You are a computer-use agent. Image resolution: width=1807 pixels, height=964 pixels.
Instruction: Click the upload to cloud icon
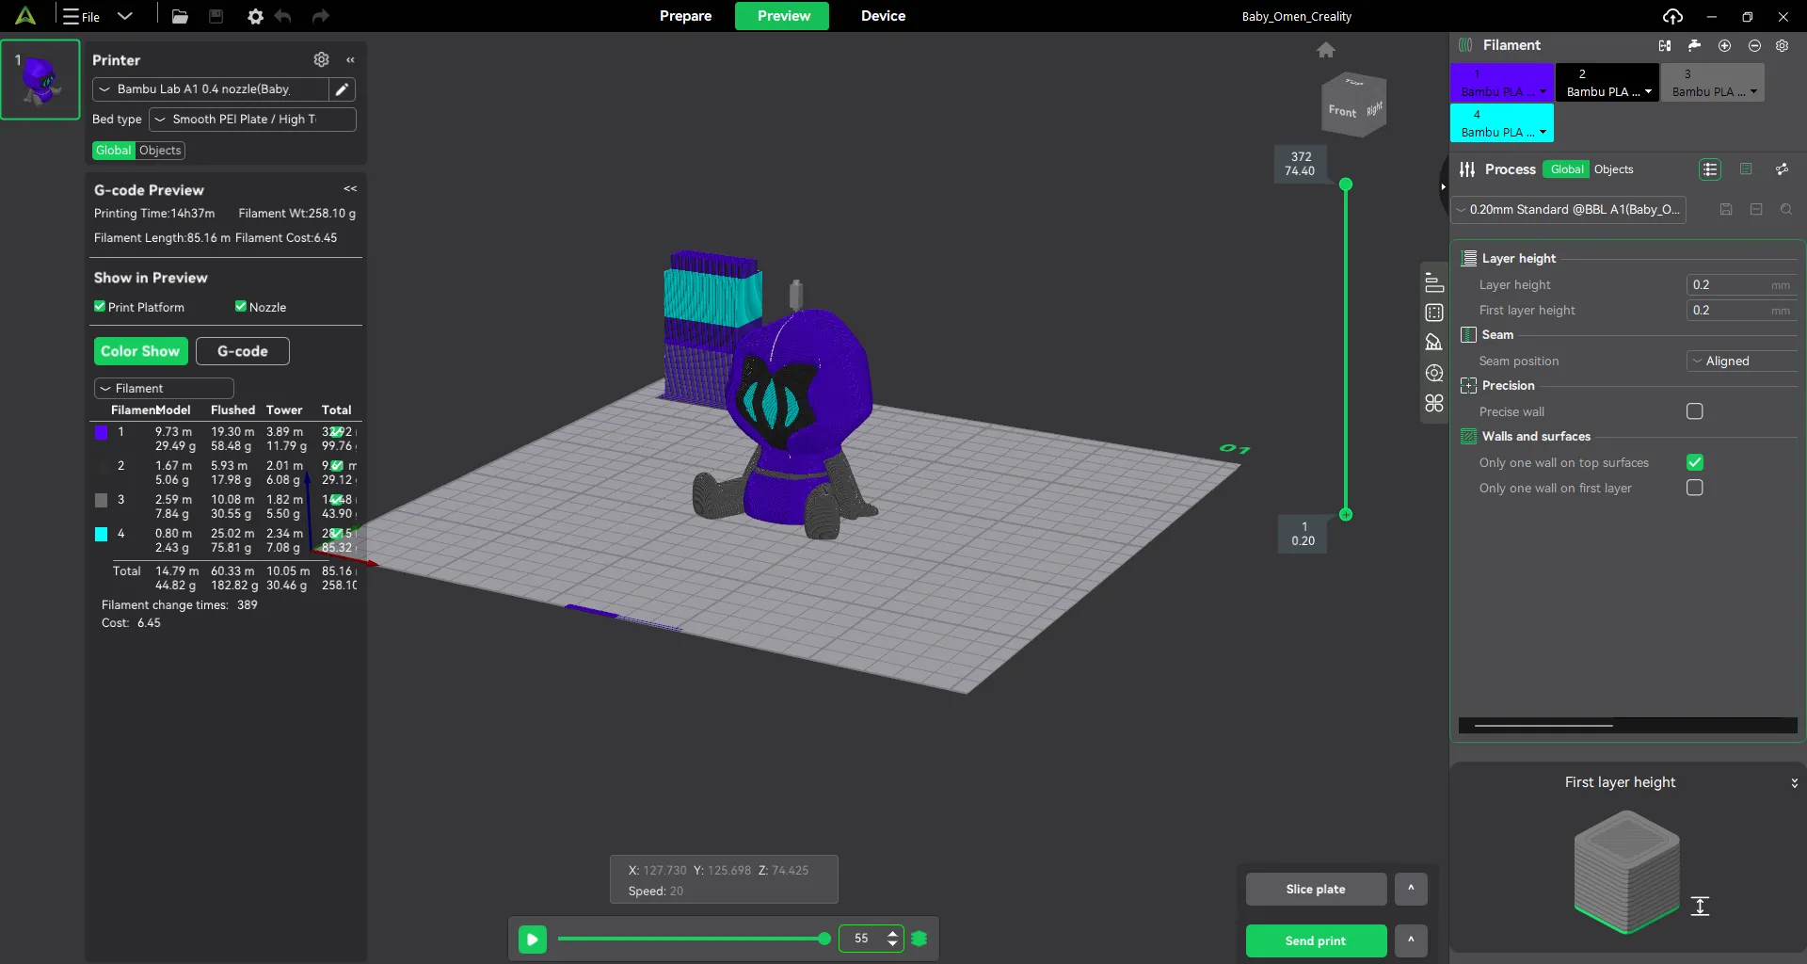[1672, 16]
